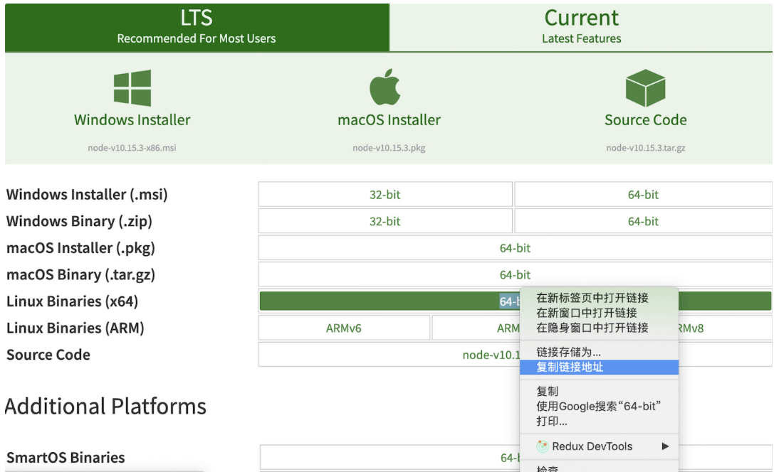This screenshot has height=472, width=774.
Task: Select 使用Google搜索"64-bit" menu entry
Action: point(600,407)
